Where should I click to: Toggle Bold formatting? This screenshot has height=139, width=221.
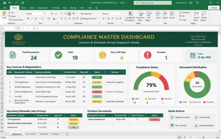point(28,19)
